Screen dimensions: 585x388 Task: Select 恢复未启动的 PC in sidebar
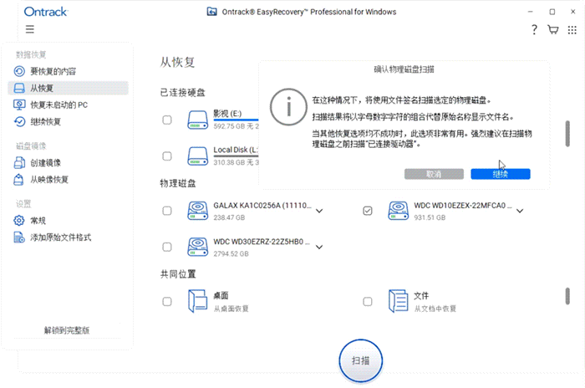click(68, 105)
